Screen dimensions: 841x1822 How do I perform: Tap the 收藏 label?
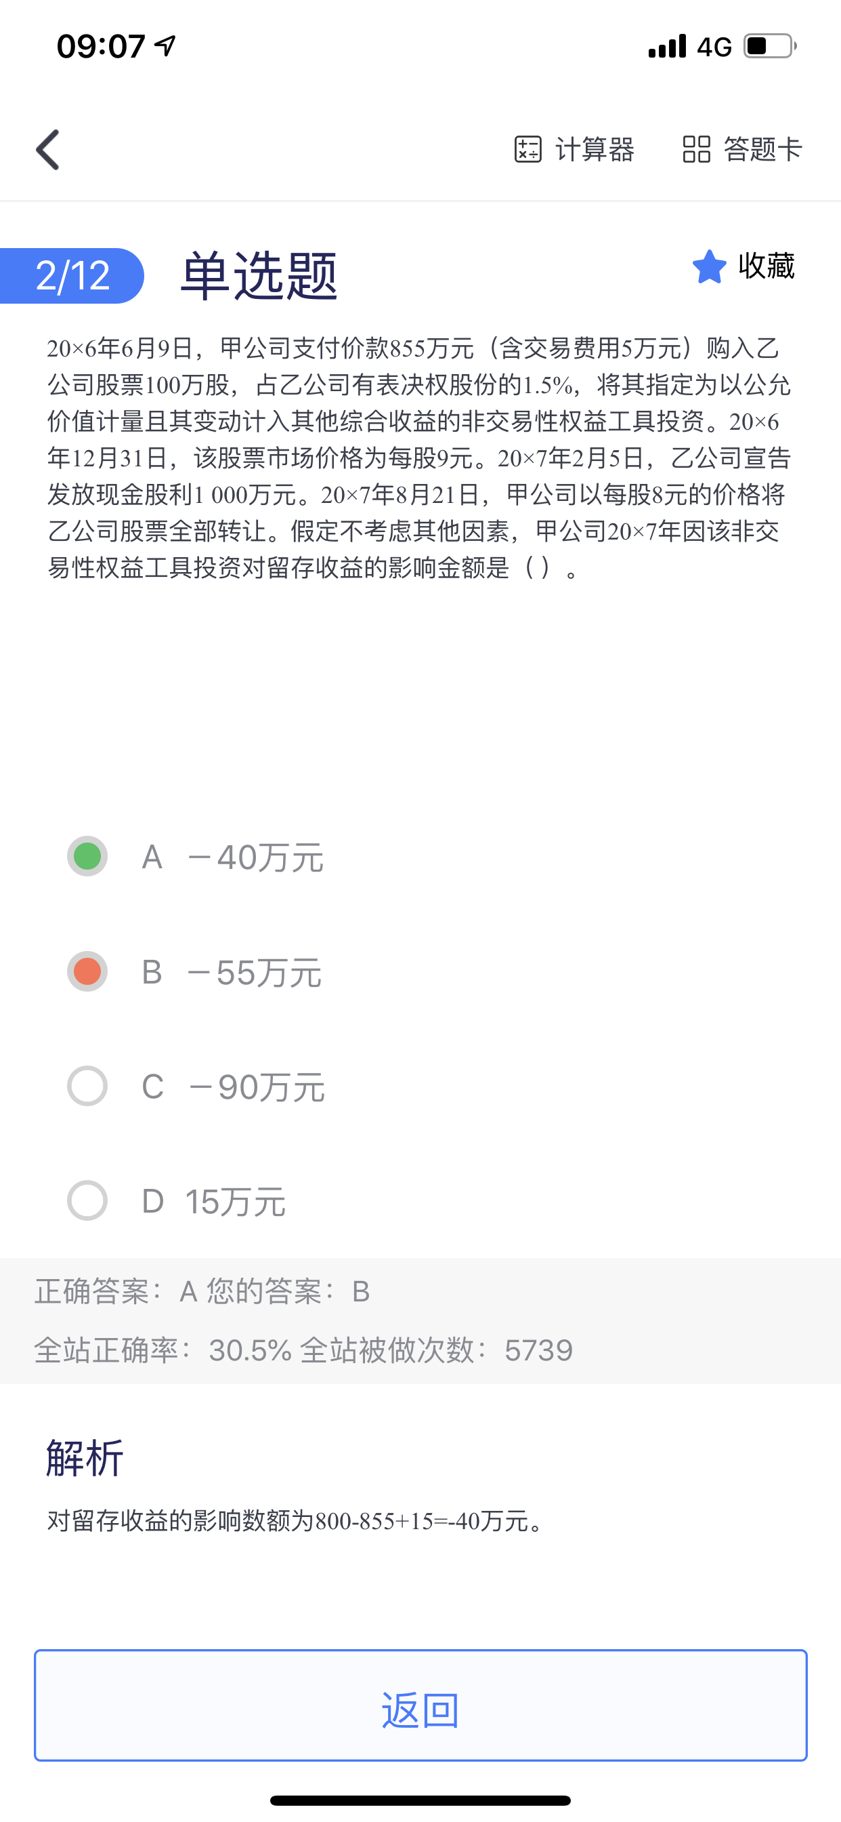coord(766,266)
